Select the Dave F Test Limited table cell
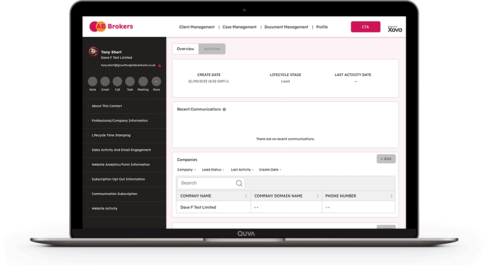This screenshot has height=265, width=491. click(x=213, y=207)
